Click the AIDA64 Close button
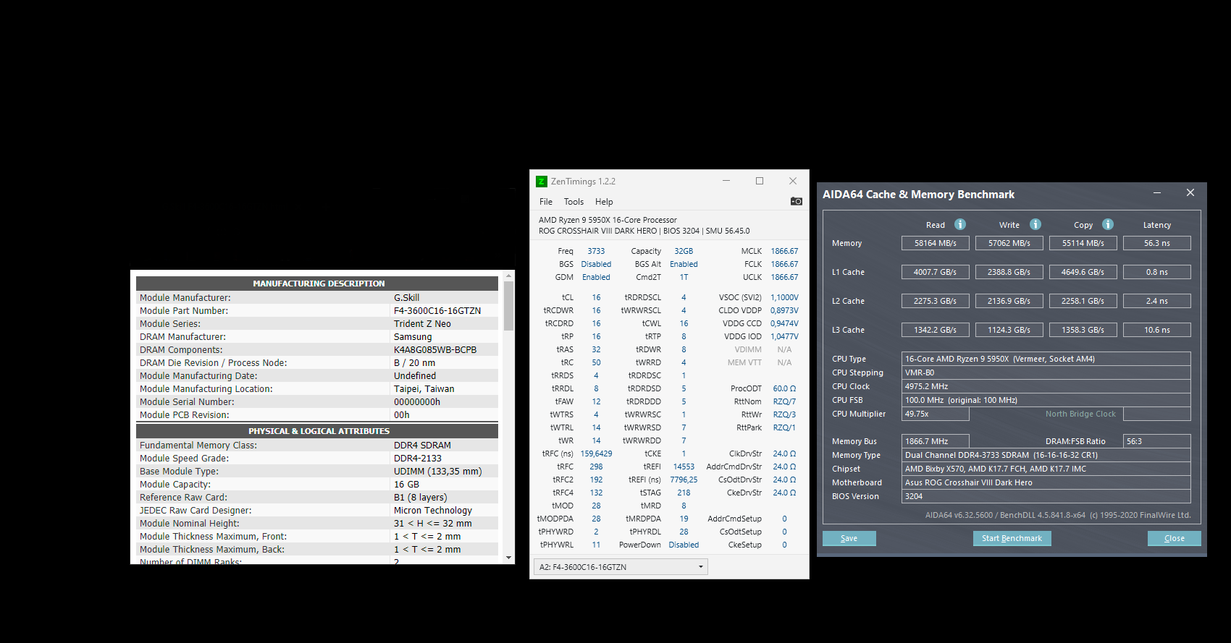 point(1175,538)
